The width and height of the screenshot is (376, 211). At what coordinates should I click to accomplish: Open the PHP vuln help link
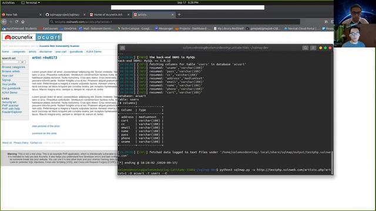pyautogui.click(x=11, y=108)
